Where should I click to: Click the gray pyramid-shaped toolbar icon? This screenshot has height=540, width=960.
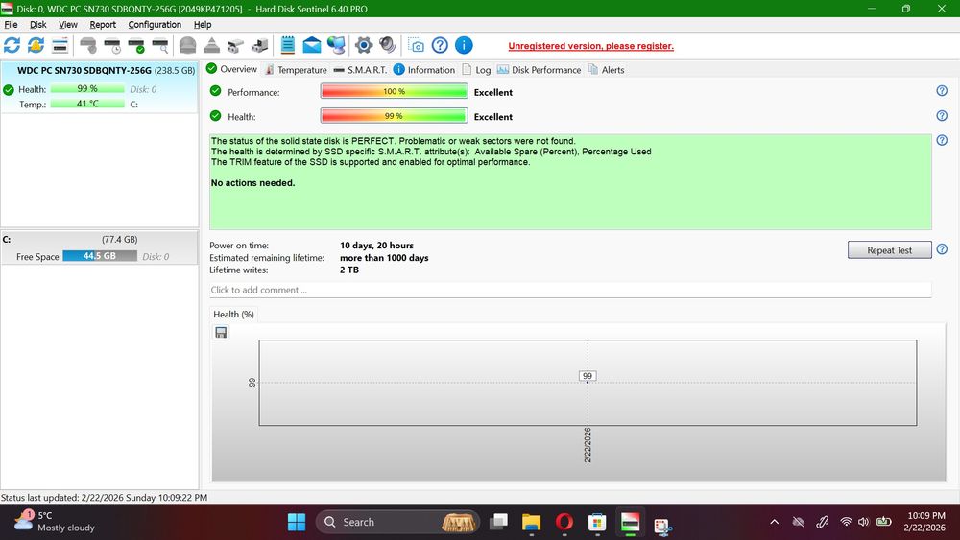[212, 45]
